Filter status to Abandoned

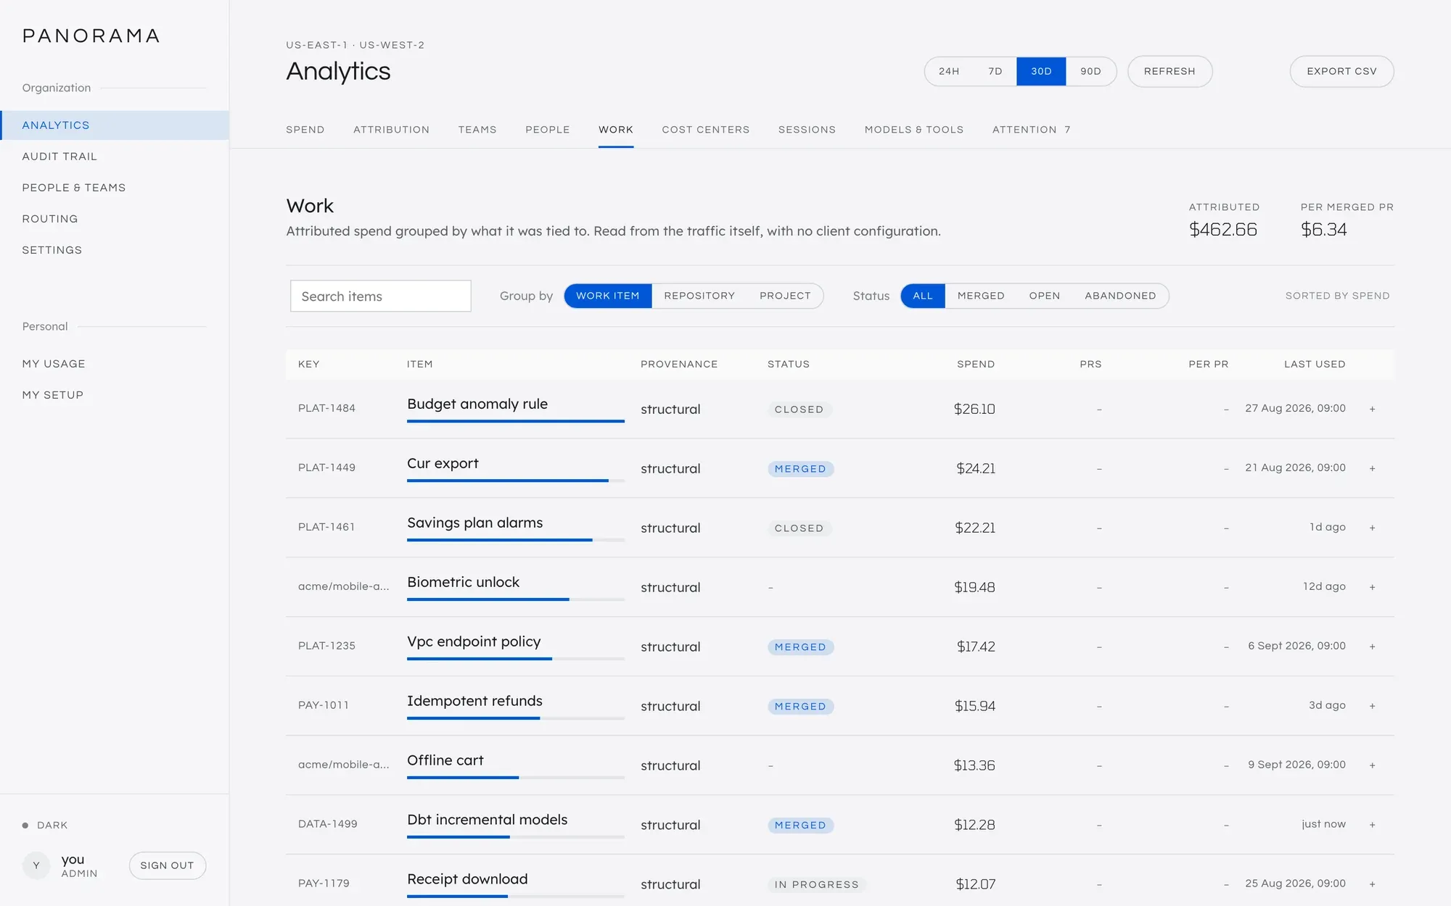pos(1120,296)
